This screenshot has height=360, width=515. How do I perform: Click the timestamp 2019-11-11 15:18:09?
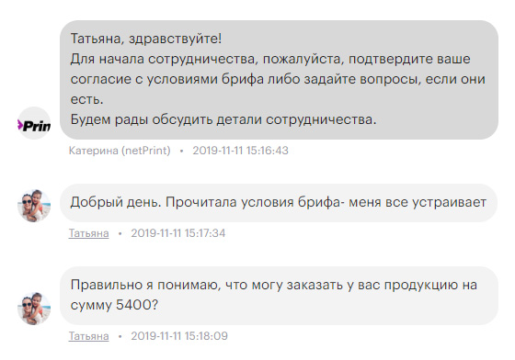179,336
